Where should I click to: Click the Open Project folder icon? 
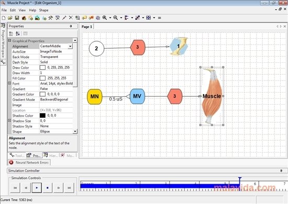(10, 18)
